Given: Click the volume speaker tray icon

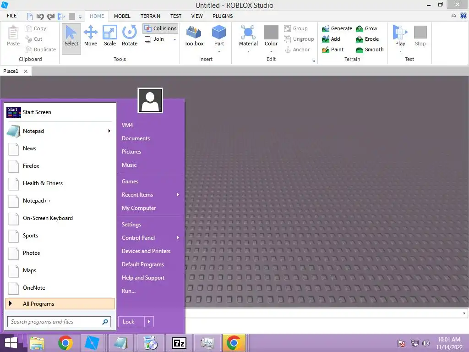Looking at the screenshot, I should tap(426, 343).
